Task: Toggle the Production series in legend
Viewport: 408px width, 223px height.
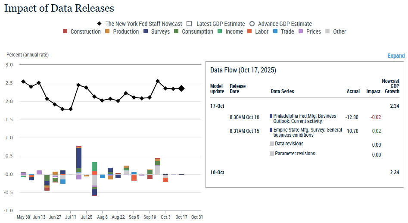Action: pyautogui.click(x=108, y=31)
